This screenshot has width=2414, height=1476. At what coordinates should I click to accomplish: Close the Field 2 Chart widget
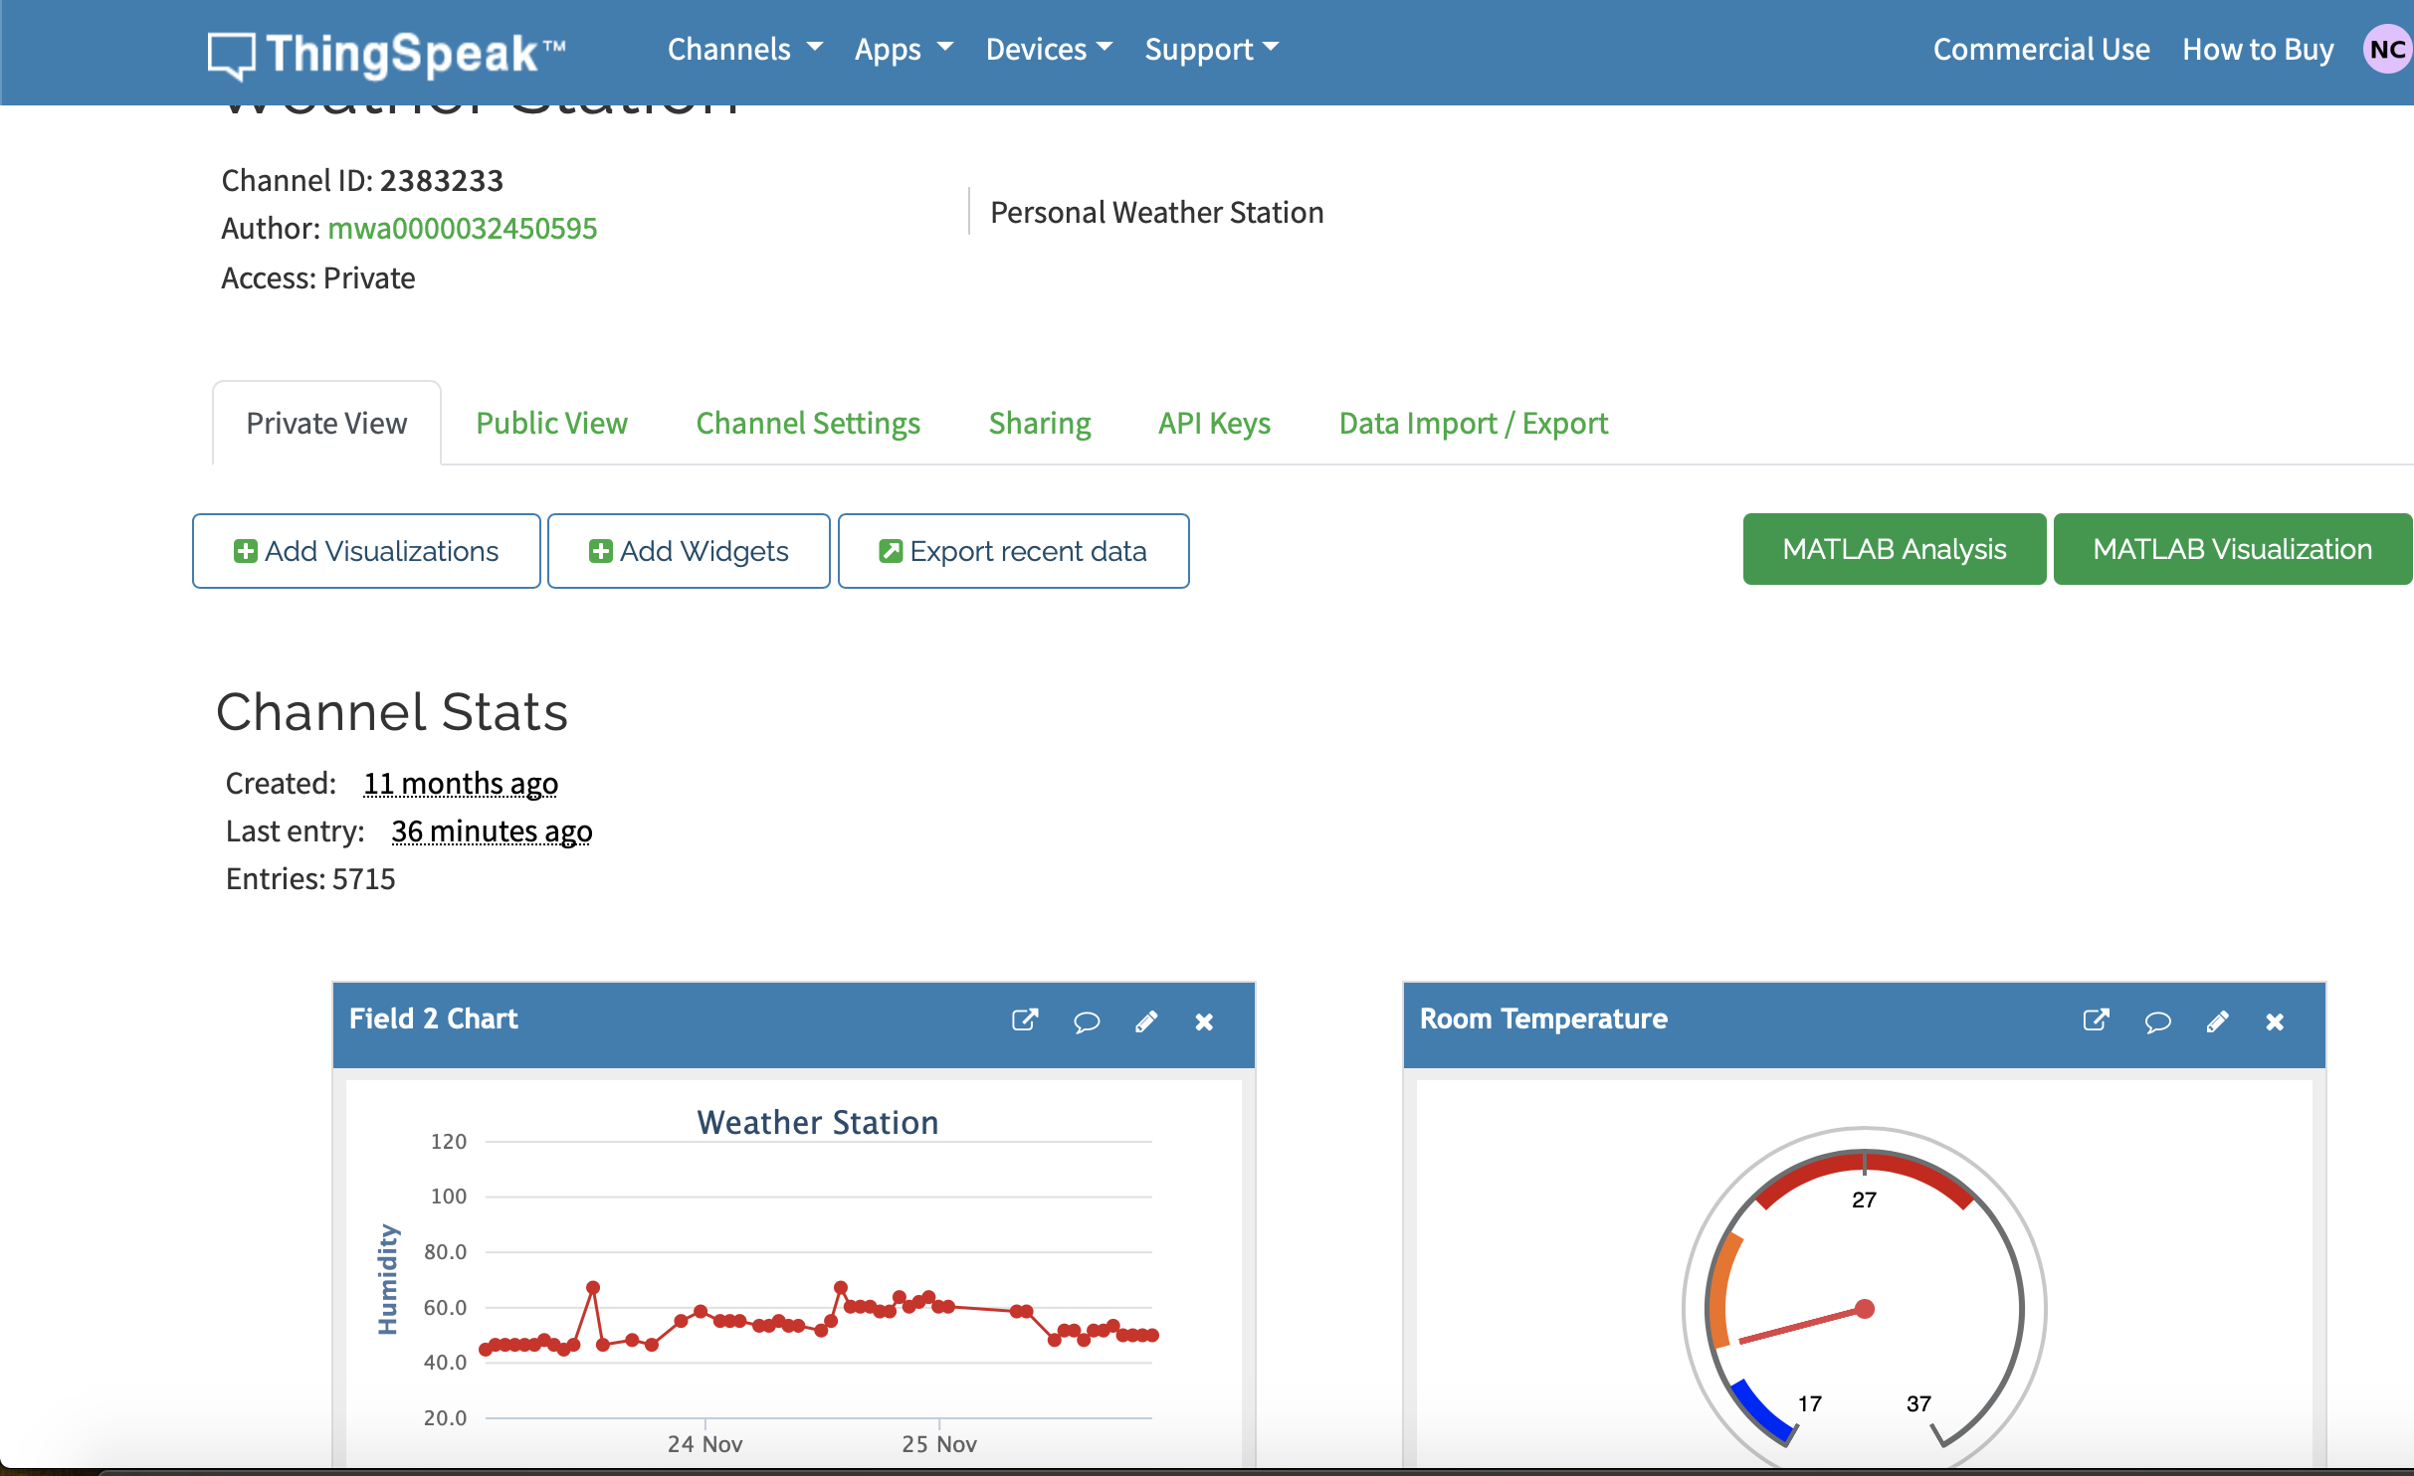click(1207, 1019)
